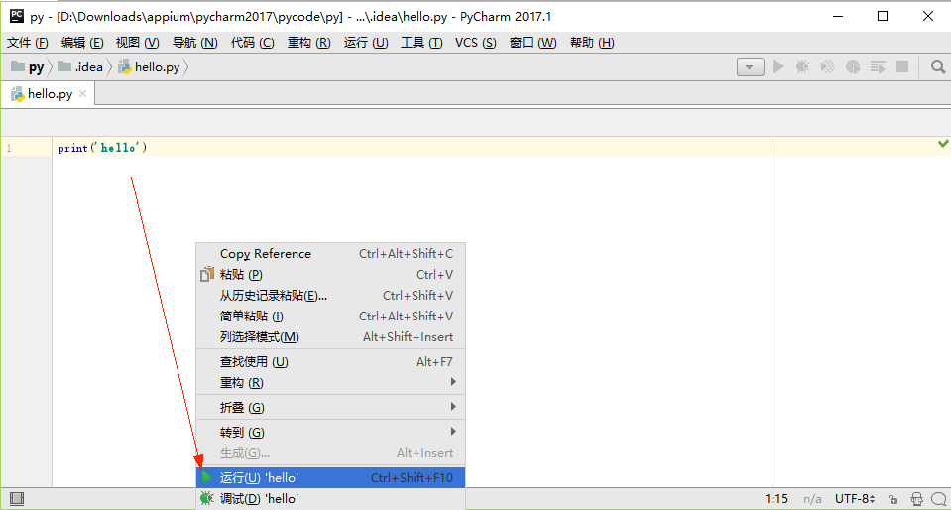Viewport: 951px width, 510px height.
Task: Click the Run toolbar play icon
Action: 778,66
